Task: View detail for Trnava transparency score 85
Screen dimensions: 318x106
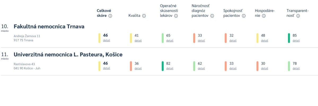Action: point(296,41)
